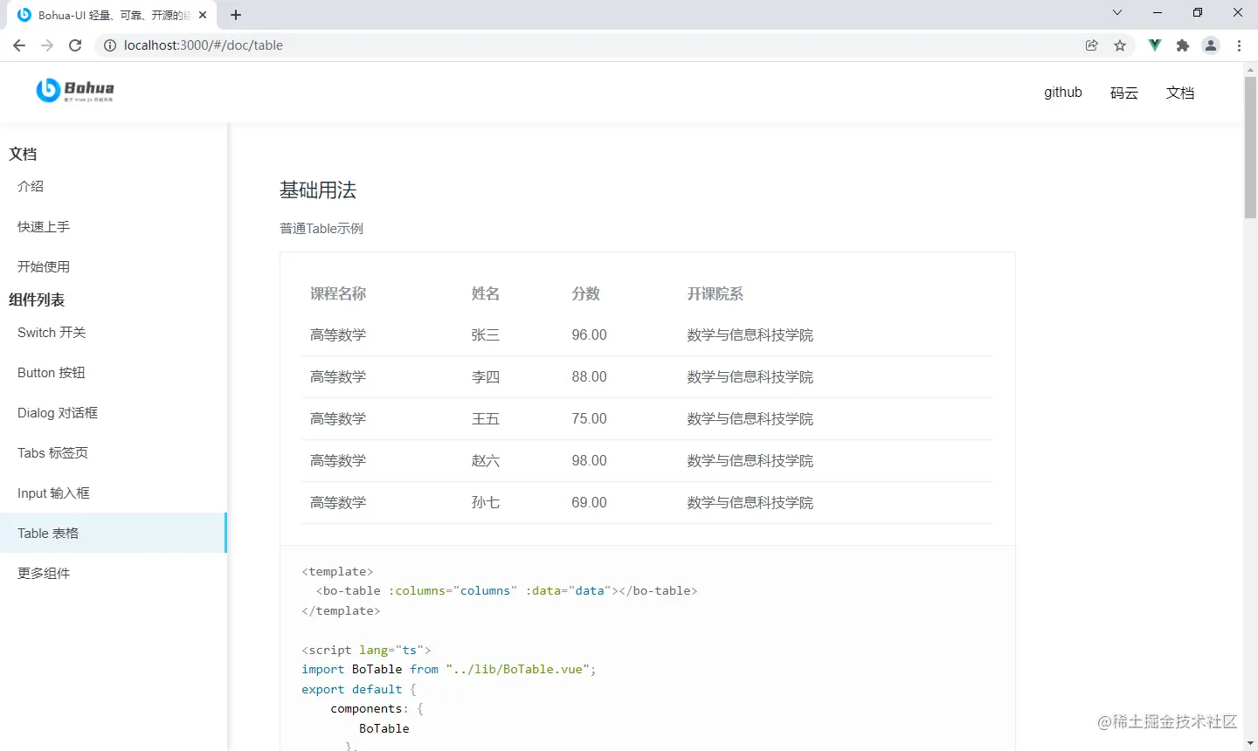Click 数学与信息科技学院 in 孙七's row
The image size is (1258, 751).
(x=750, y=503)
